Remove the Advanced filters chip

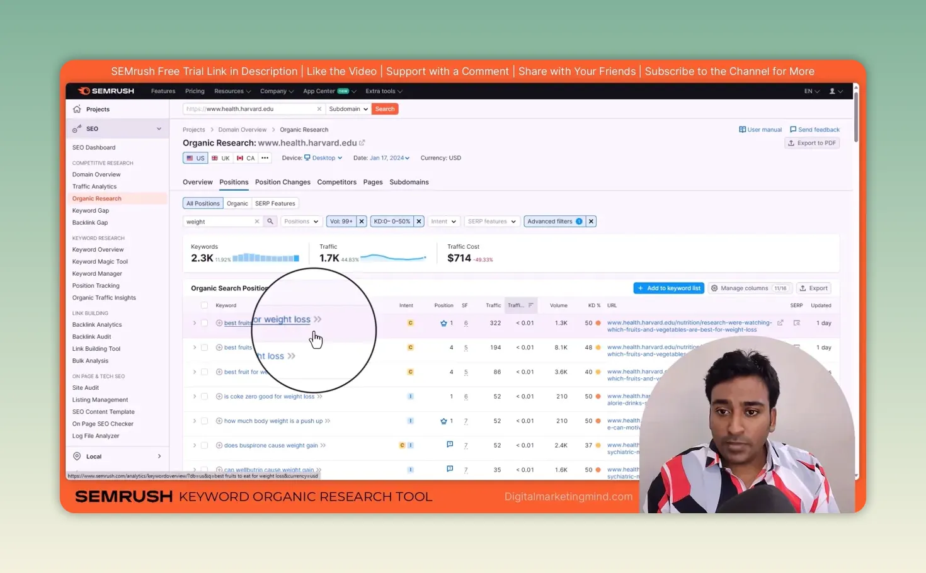591,222
